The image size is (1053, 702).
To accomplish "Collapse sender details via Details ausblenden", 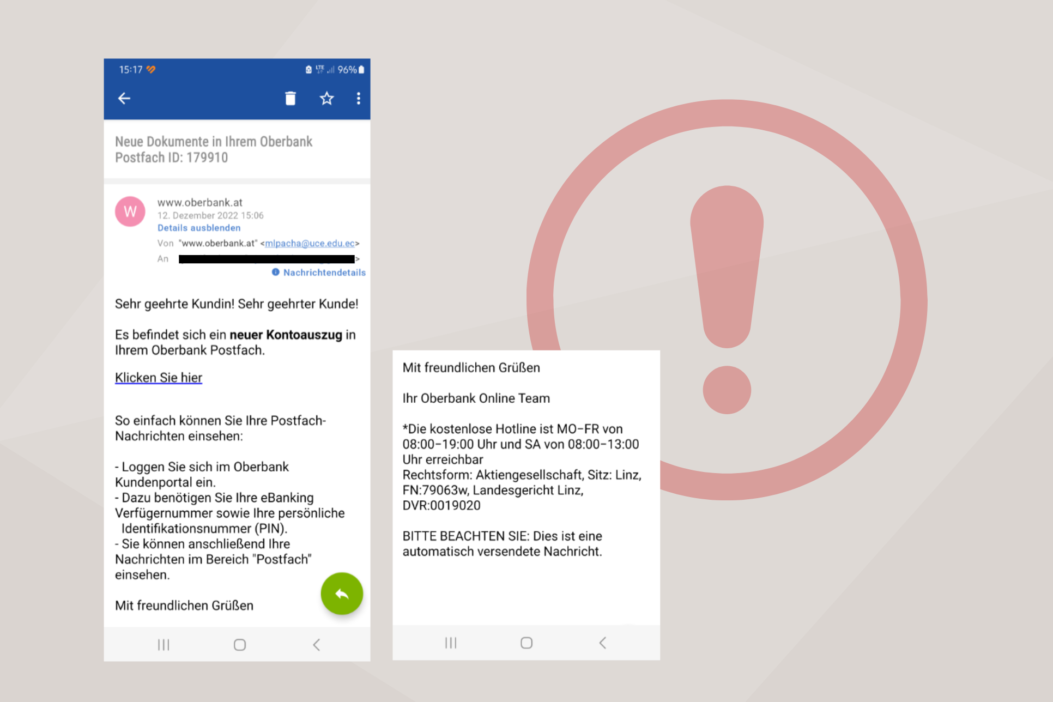I will (199, 228).
